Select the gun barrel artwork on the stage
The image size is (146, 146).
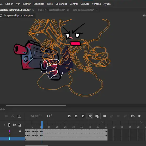coord(20,49)
